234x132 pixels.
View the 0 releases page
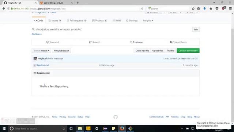click(x=136, y=42)
